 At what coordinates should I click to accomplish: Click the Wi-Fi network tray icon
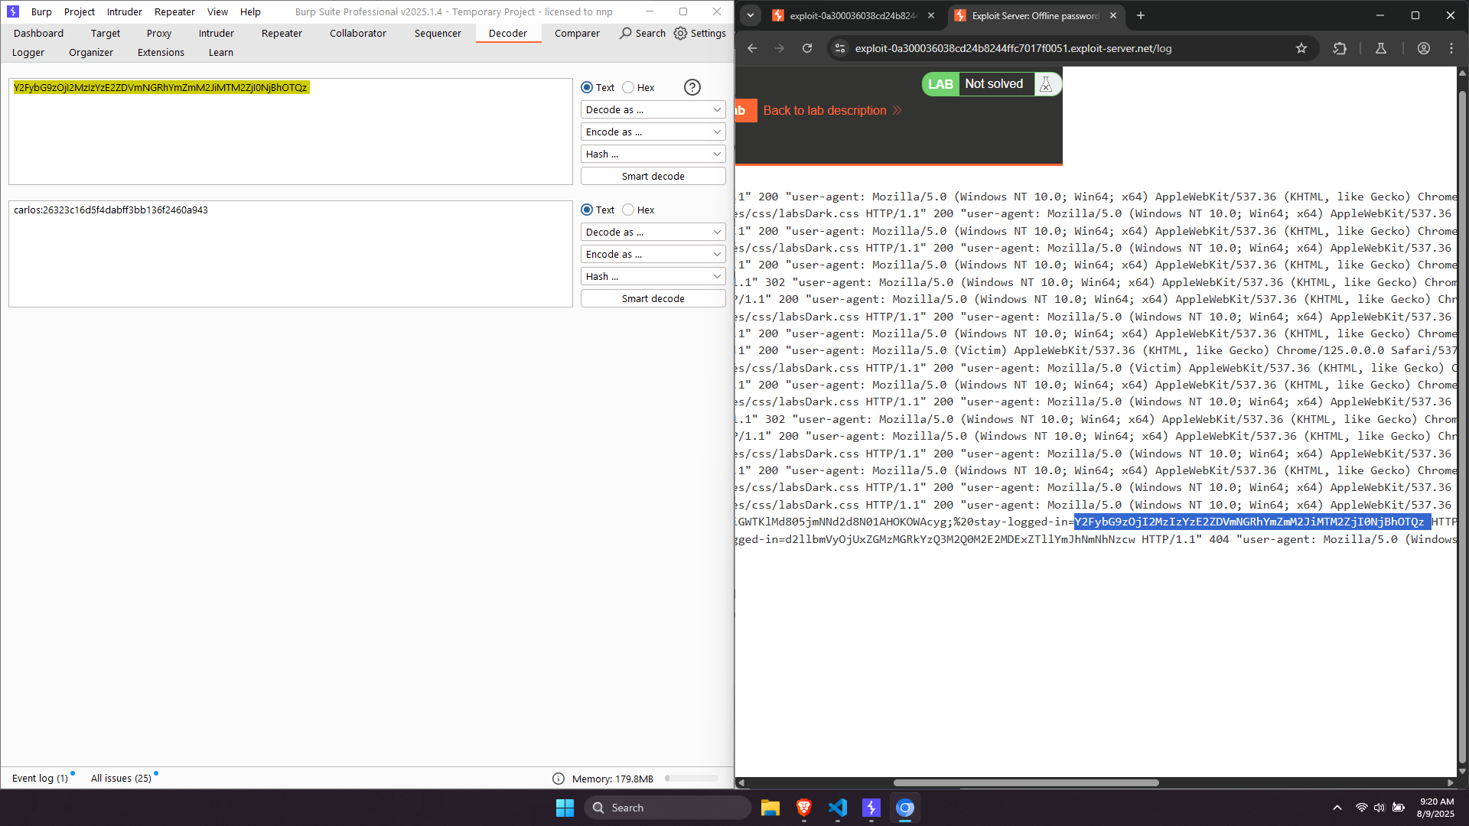coord(1361,808)
